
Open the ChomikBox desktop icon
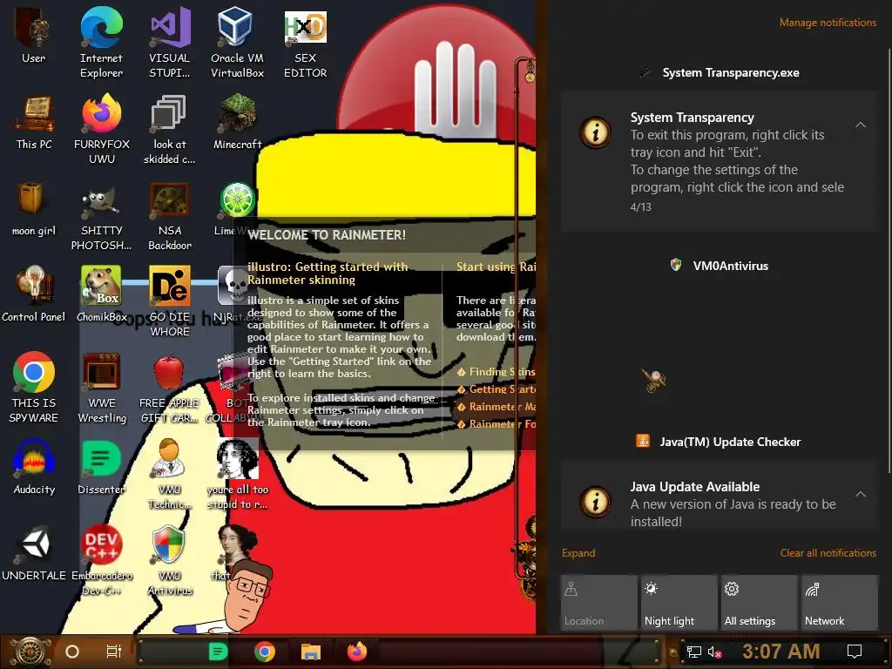click(102, 294)
